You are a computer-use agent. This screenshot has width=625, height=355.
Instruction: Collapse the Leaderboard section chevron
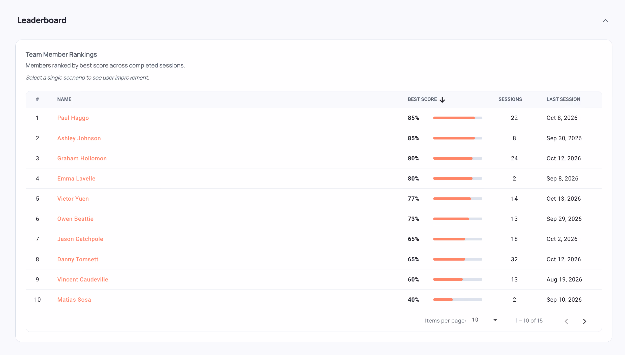point(605,21)
